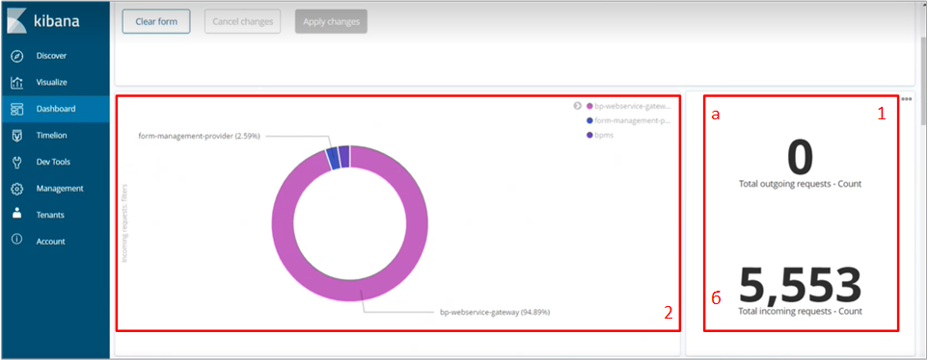The height and width of the screenshot is (360, 928).
Task: Open the Dev Tools menu item
Action: click(54, 163)
